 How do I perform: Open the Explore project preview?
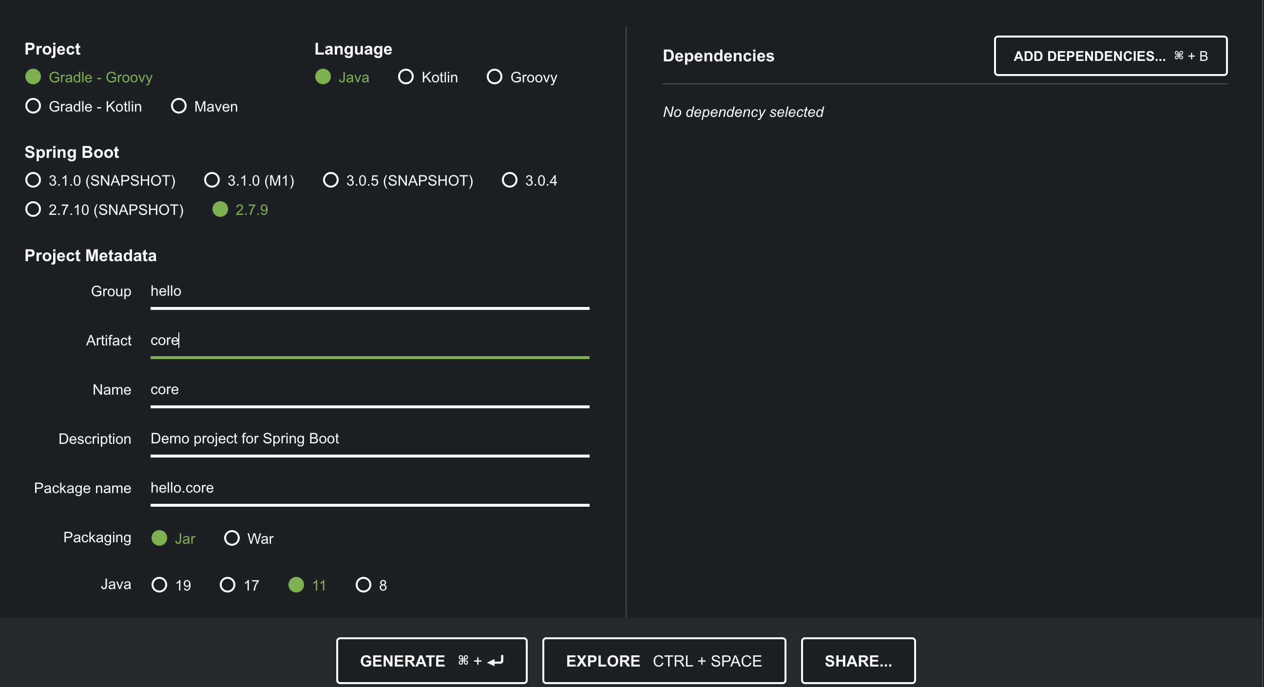pyautogui.click(x=664, y=661)
